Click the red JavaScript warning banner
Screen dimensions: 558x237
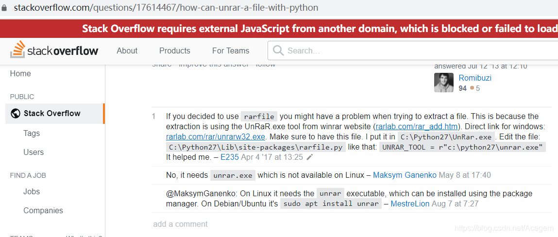[x=279, y=29]
